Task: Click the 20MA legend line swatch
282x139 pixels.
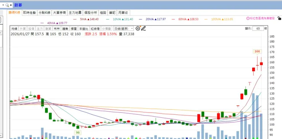Action: coord(141,19)
